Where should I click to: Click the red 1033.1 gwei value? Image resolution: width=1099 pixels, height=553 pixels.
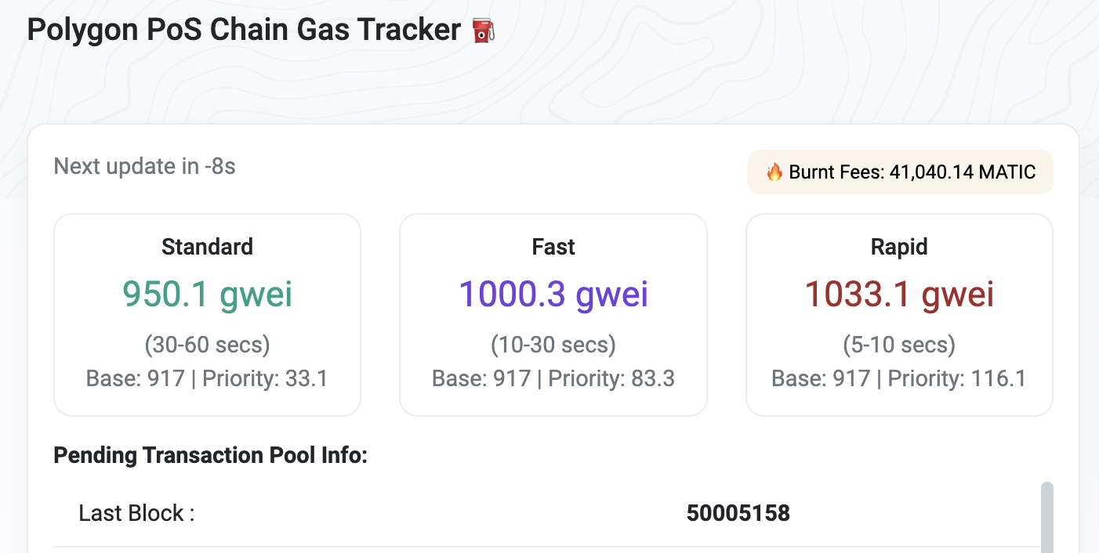click(x=899, y=294)
